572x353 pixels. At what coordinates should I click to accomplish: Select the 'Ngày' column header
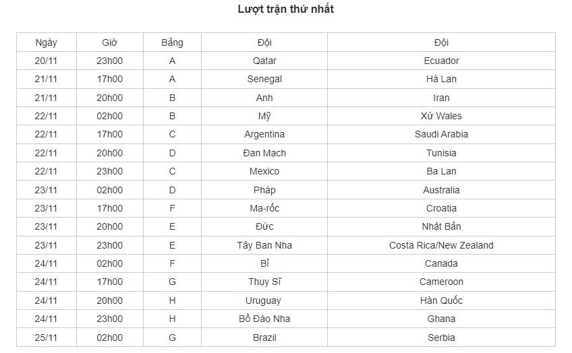coord(47,42)
